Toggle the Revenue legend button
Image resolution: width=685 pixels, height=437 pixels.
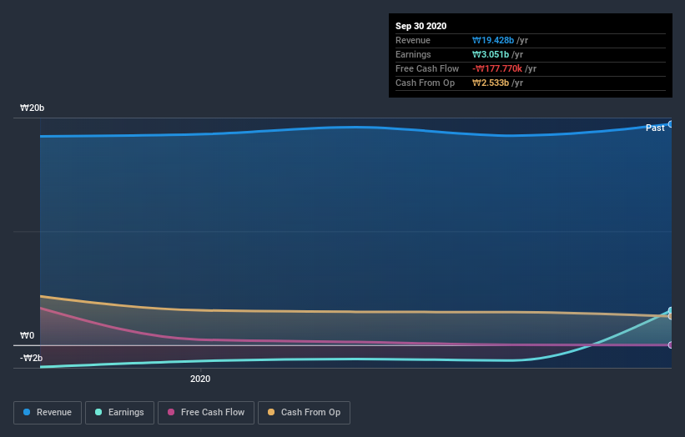(x=48, y=413)
